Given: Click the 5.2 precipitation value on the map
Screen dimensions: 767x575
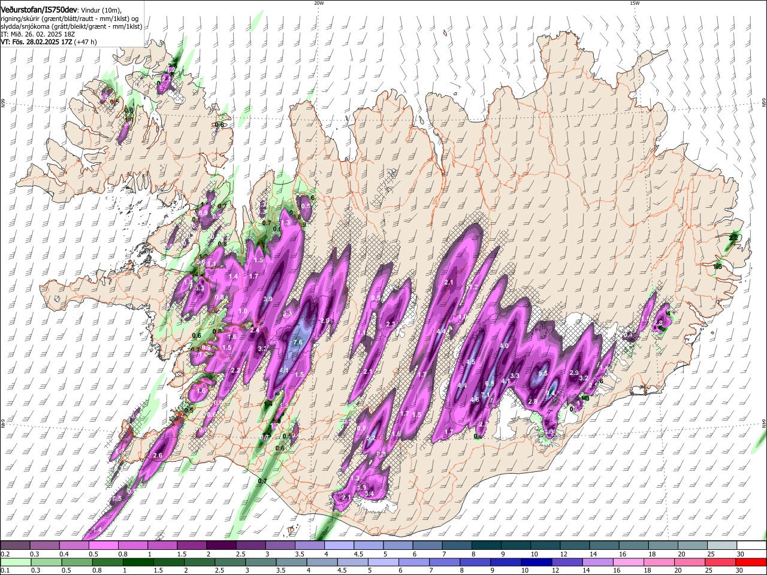Looking at the screenshot, I should point(370,438).
